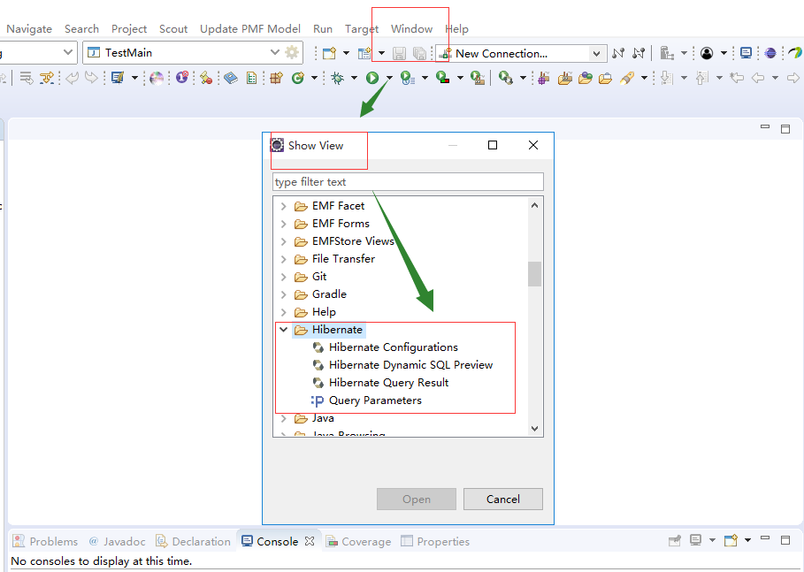This screenshot has width=804, height=572.
Task: Click the Search flashlight toolbar icon
Action: pyautogui.click(x=627, y=78)
